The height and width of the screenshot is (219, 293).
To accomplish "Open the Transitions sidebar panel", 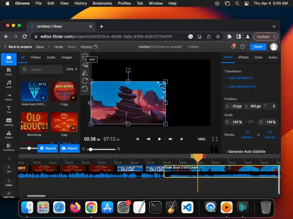I will pyautogui.click(x=9, y=147).
